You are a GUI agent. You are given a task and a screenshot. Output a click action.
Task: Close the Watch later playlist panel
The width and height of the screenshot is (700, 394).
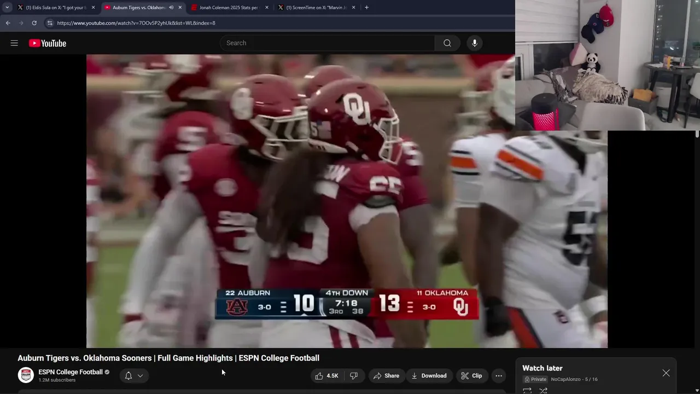666,373
